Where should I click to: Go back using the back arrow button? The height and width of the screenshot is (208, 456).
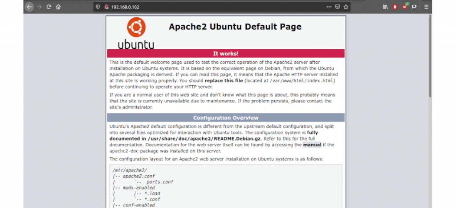pyautogui.click(x=29, y=7)
